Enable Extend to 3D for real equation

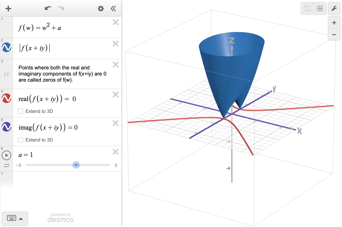click(x=21, y=112)
